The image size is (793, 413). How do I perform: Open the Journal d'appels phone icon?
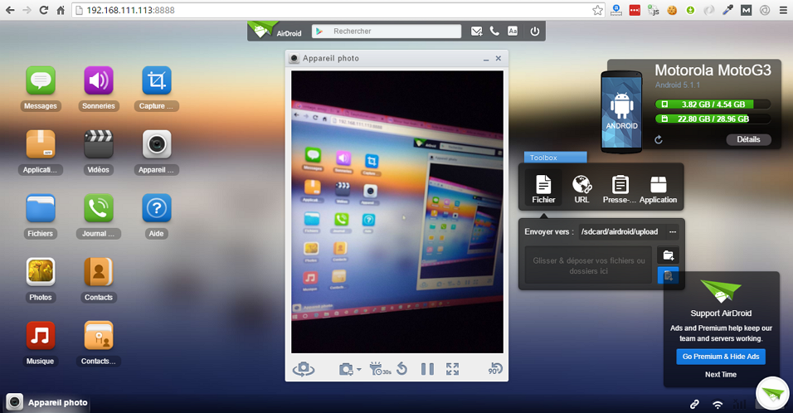(99, 208)
